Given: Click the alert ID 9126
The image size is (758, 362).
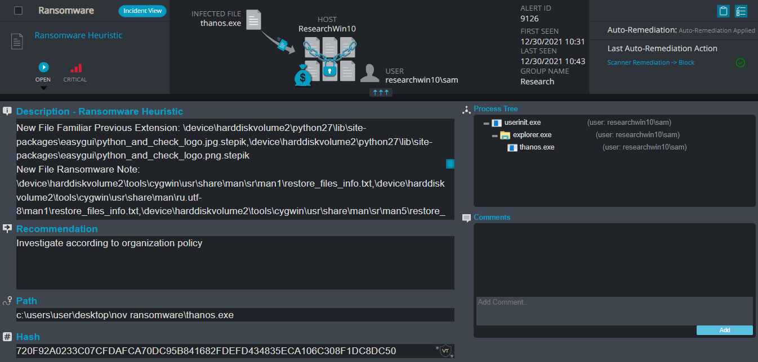Looking at the screenshot, I should [529, 19].
